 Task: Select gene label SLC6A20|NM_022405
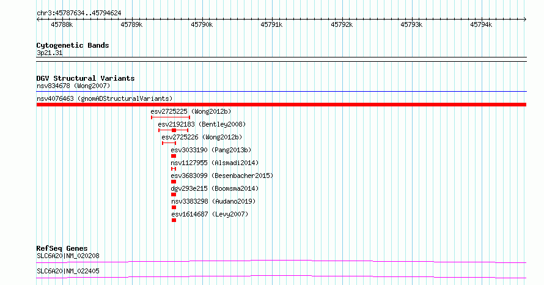pyautogui.click(x=68, y=271)
